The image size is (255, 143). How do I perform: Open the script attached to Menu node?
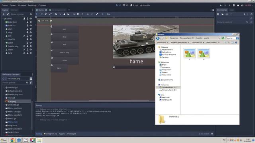point(24,19)
